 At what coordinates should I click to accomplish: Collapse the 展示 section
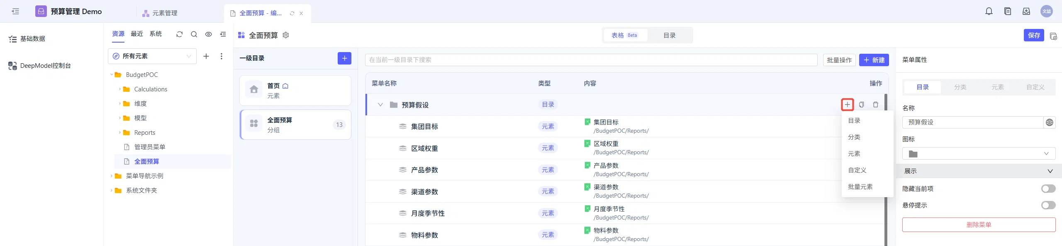[1050, 171]
